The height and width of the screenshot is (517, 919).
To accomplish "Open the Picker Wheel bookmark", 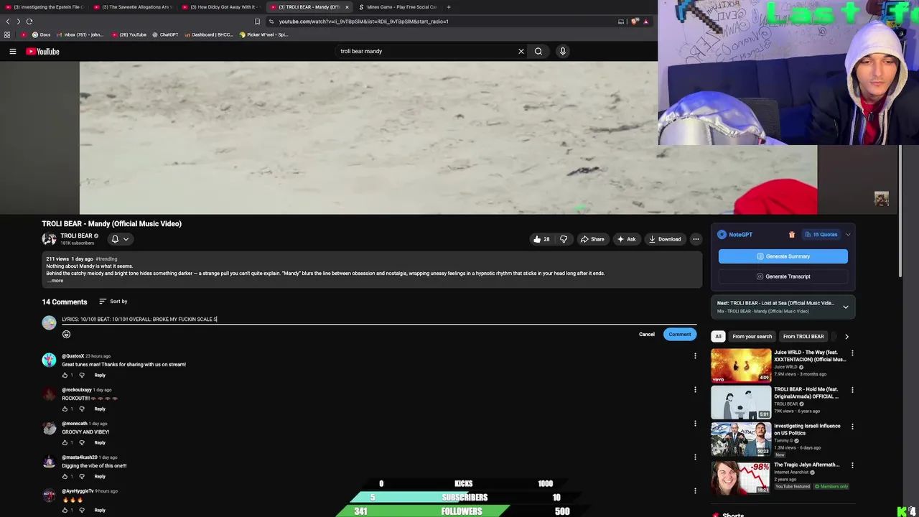I will [263, 34].
